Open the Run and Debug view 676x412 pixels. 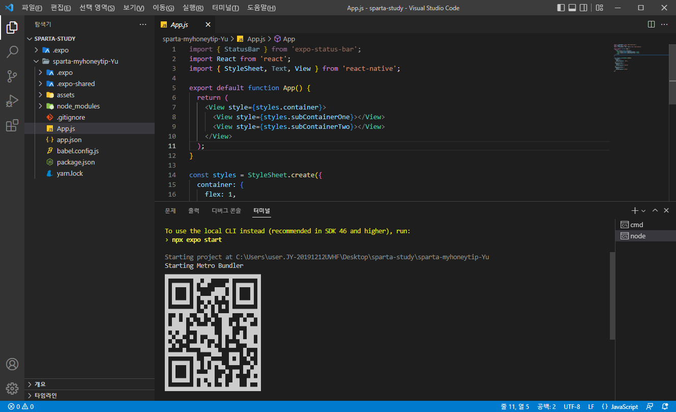tap(12, 101)
